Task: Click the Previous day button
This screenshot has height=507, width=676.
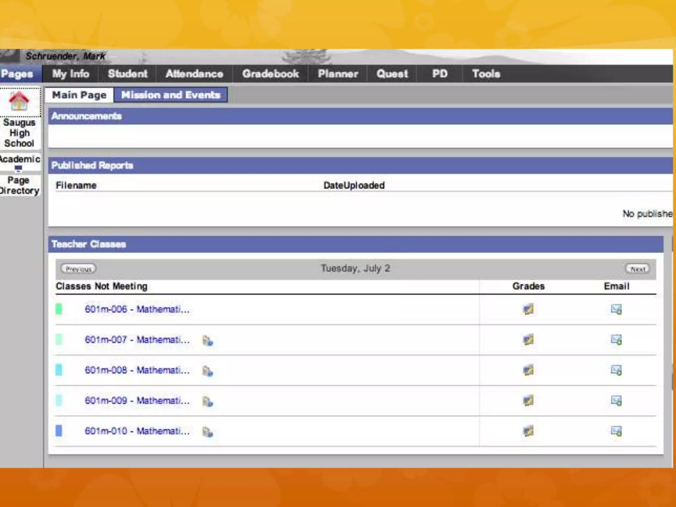Action: (x=79, y=269)
